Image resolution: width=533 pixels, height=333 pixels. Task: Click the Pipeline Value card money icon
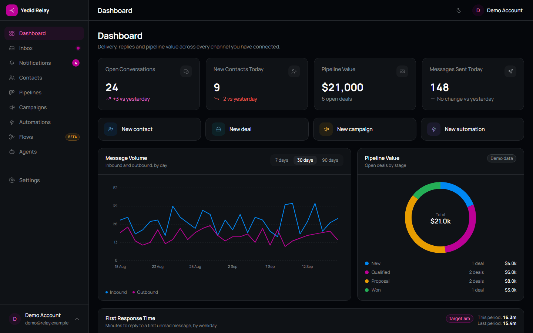pyautogui.click(x=402, y=71)
